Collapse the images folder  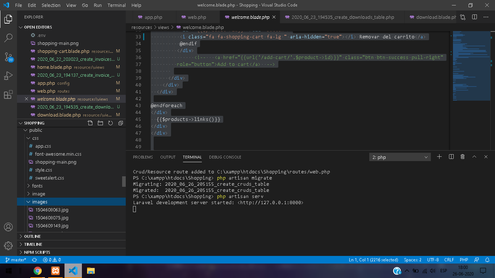71,202
